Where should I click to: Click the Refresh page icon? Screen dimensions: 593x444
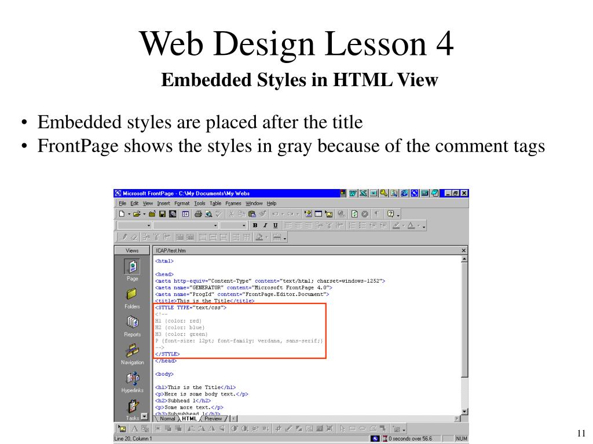pyautogui.click(x=354, y=214)
